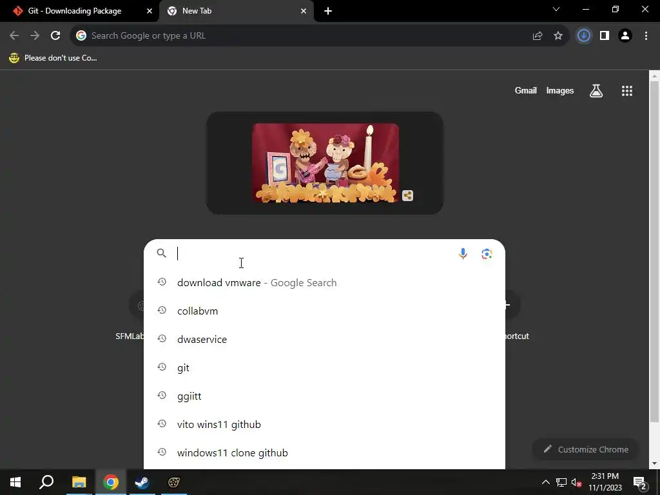Open the tab search chevron in title bar

556,9
